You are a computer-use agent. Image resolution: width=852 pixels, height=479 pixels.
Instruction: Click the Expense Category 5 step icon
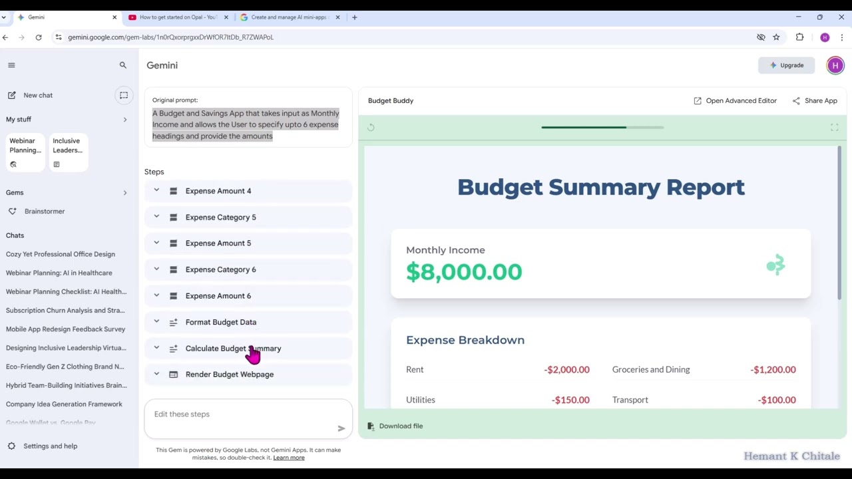(173, 218)
